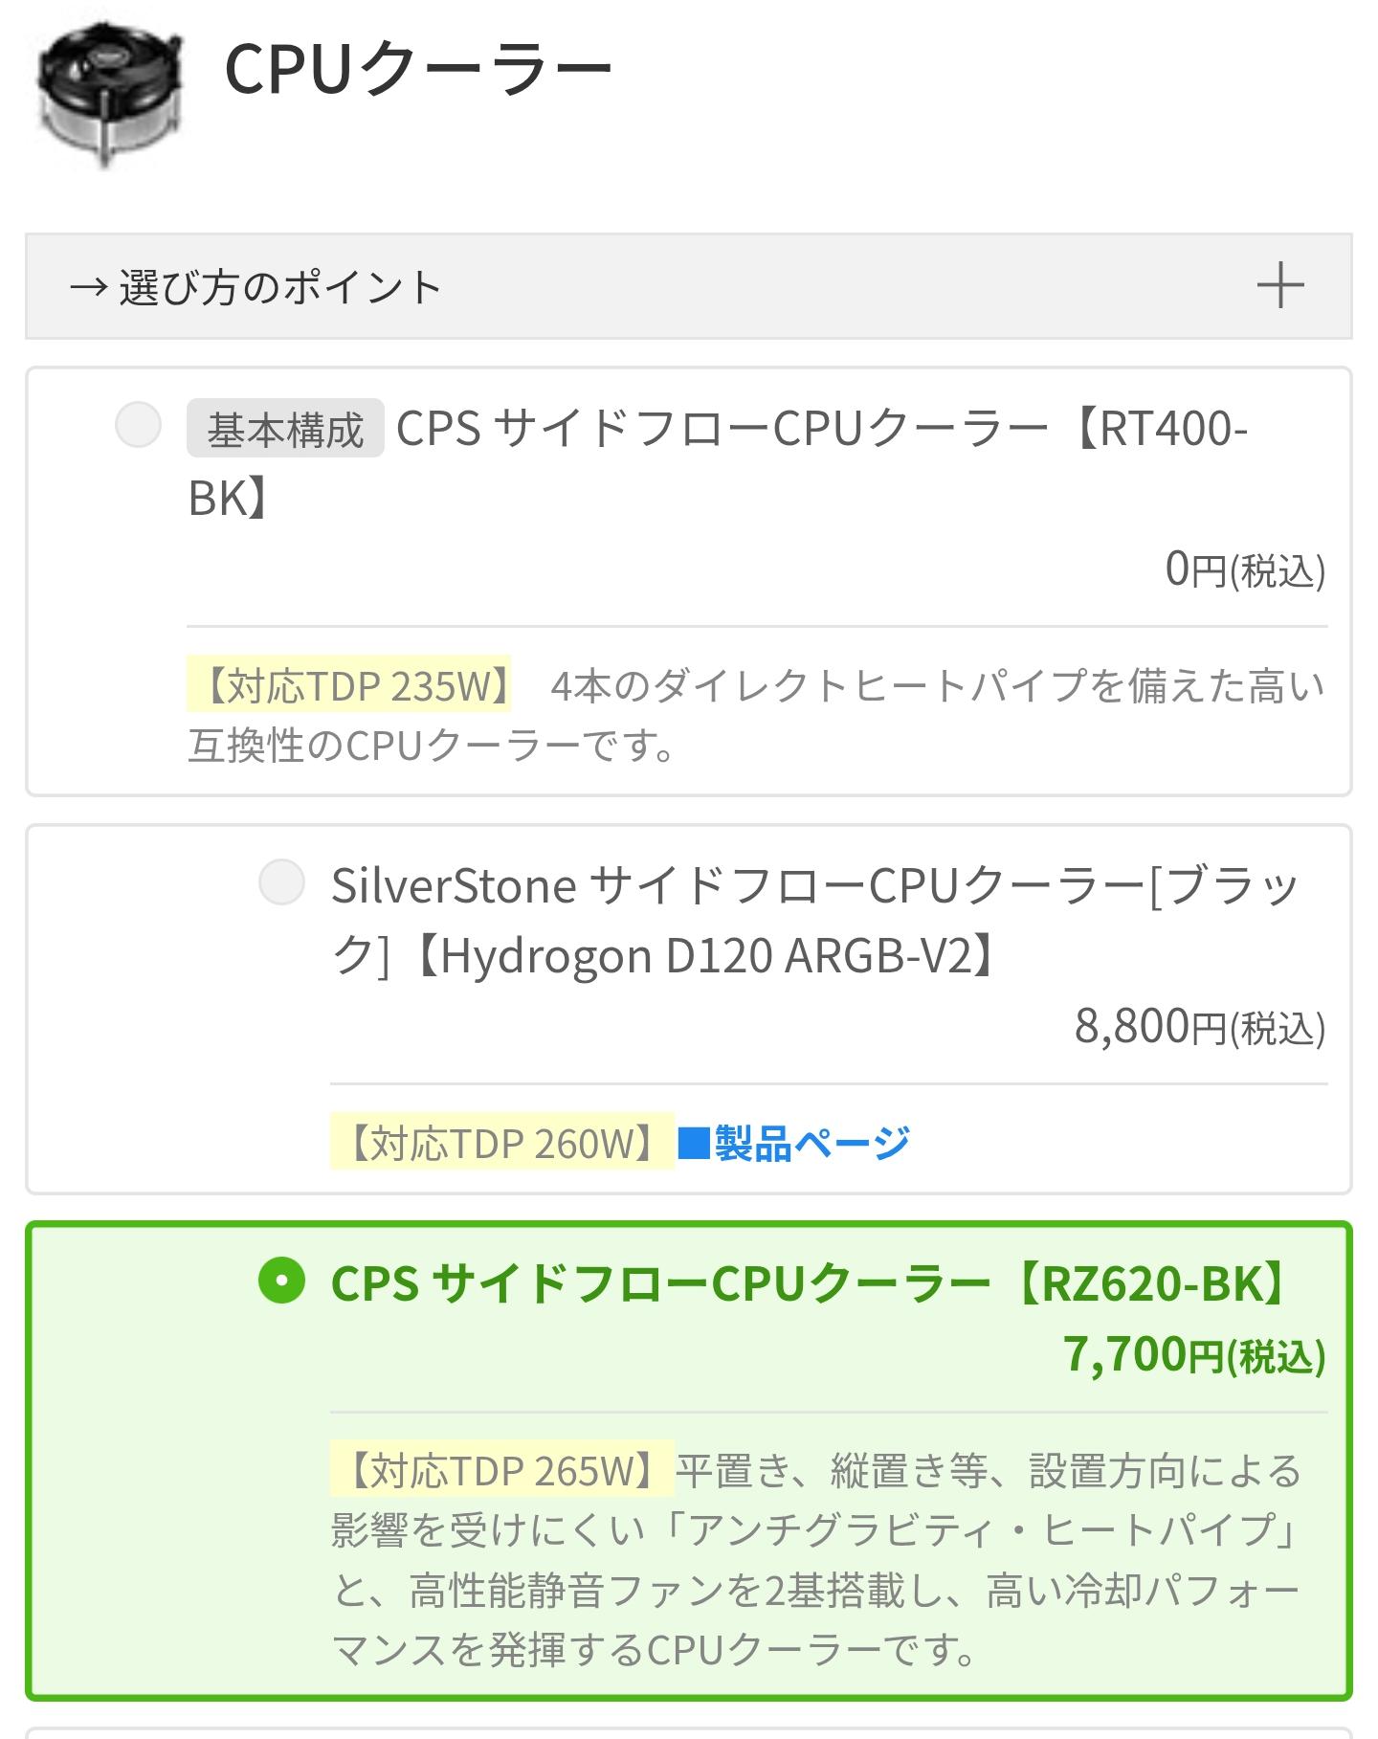Click the 7,700円 price in green
Viewport: 1378px width, 1739px height.
pos(1193,1354)
